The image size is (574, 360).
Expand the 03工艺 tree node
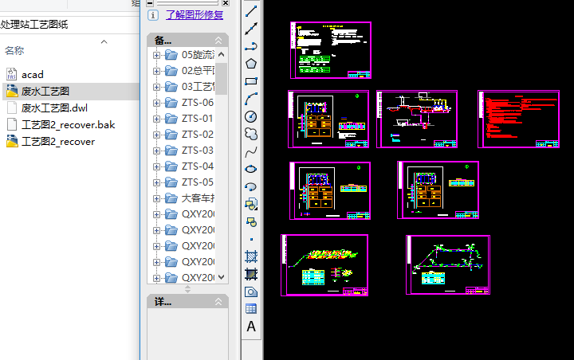pyautogui.click(x=156, y=87)
